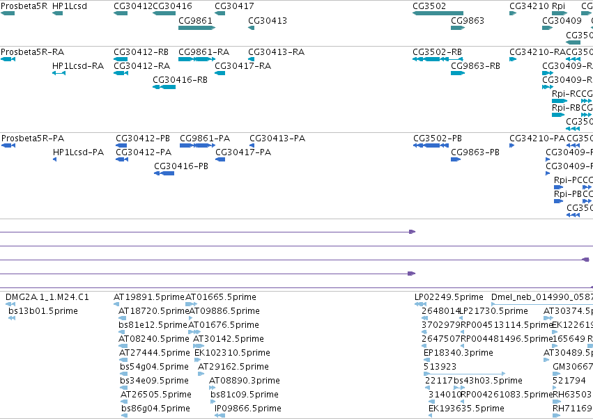Click the CG34210 gene label
The width and height of the screenshot is (593, 419).
[530, 6]
